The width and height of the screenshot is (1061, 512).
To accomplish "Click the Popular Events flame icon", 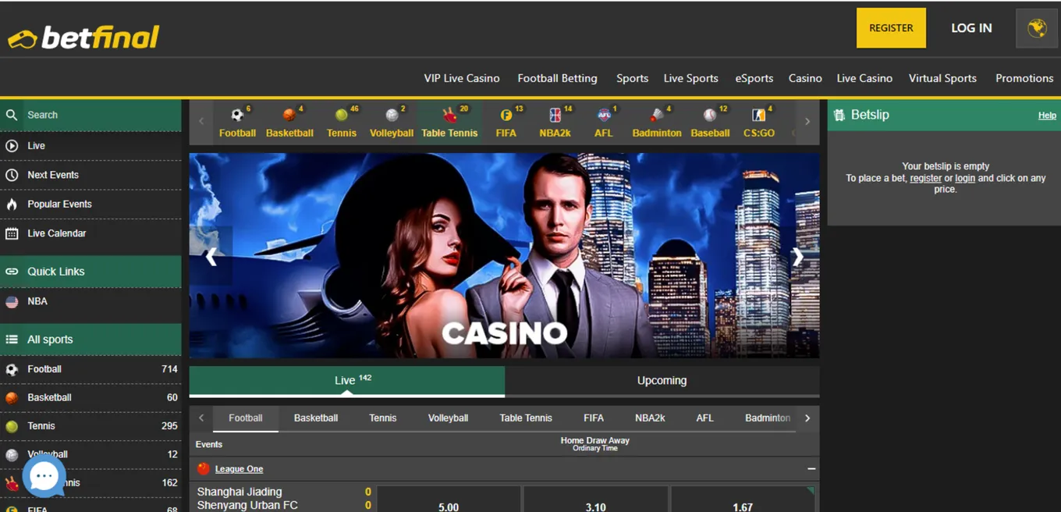I will pyautogui.click(x=12, y=204).
